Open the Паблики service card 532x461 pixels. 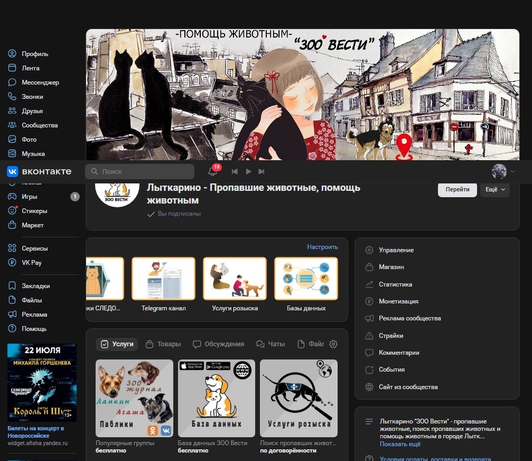[x=134, y=398]
